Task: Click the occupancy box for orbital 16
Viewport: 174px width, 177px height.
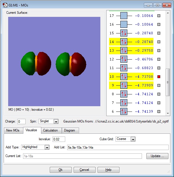Action: [124, 24]
